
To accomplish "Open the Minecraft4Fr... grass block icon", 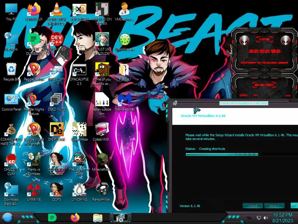I will (x=102, y=162).
